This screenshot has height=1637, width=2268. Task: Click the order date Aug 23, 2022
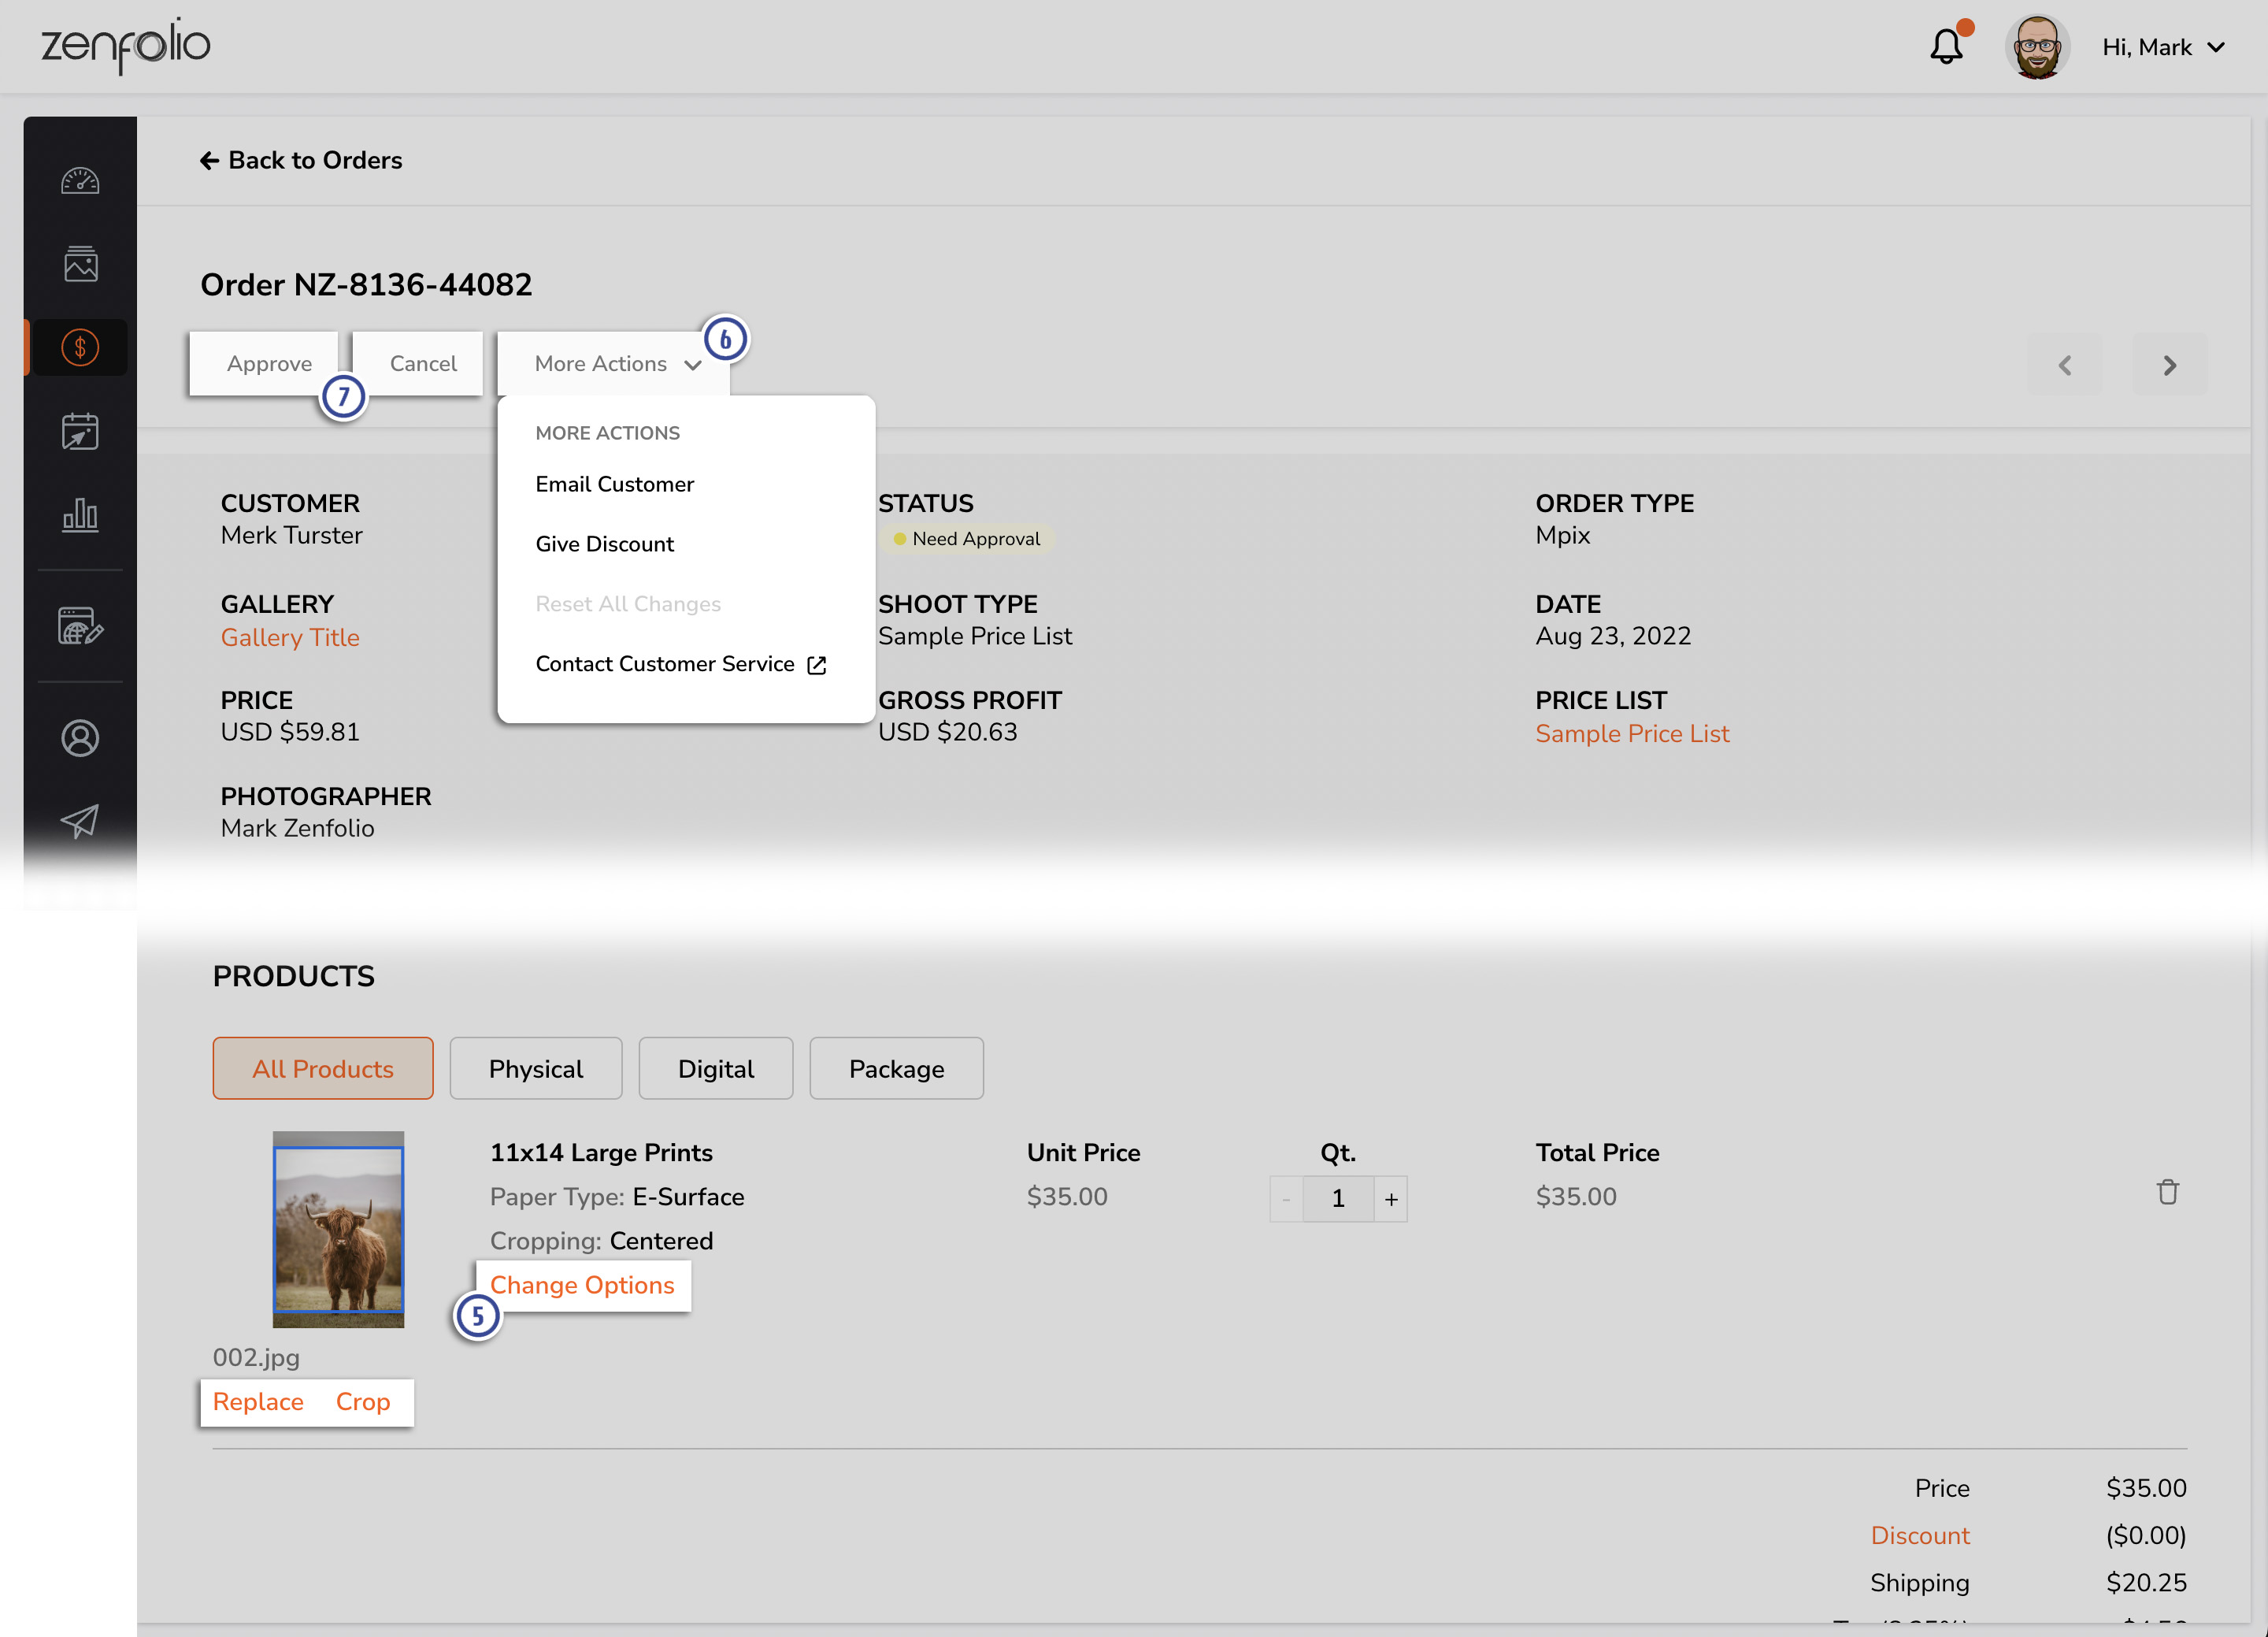coord(1613,637)
